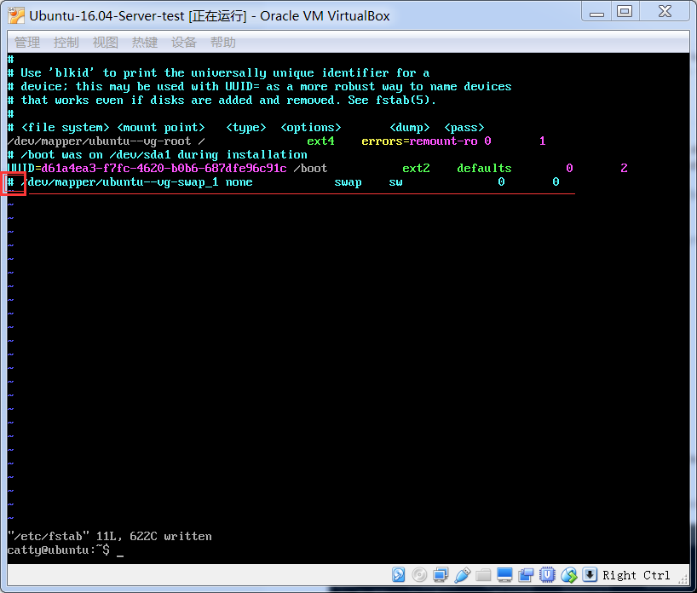Click the '<mount point>' column header

click(x=160, y=128)
